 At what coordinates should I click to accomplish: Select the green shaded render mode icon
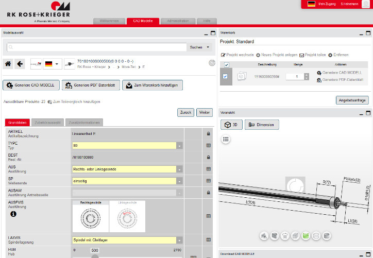tap(306, 236)
